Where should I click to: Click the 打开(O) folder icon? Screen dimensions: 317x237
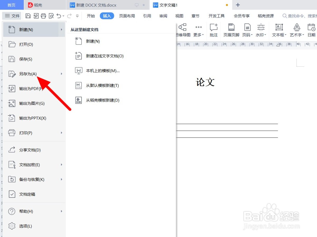coord(12,44)
